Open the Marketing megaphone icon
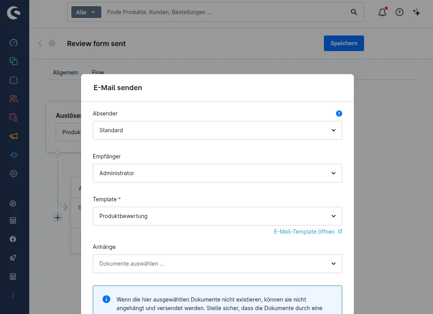This screenshot has width=433, height=314. click(x=14, y=136)
